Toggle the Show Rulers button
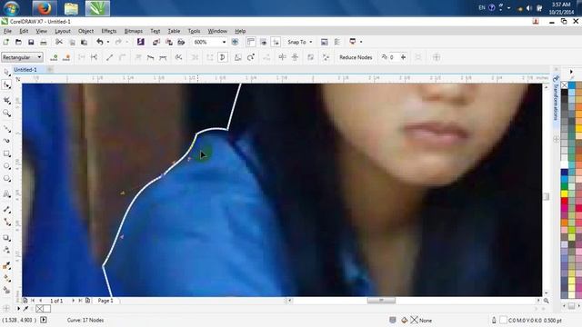The height and width of the screenshot is (327, 582). [251, 42]
